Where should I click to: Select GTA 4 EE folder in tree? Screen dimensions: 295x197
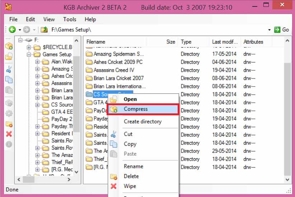[57, 112]
